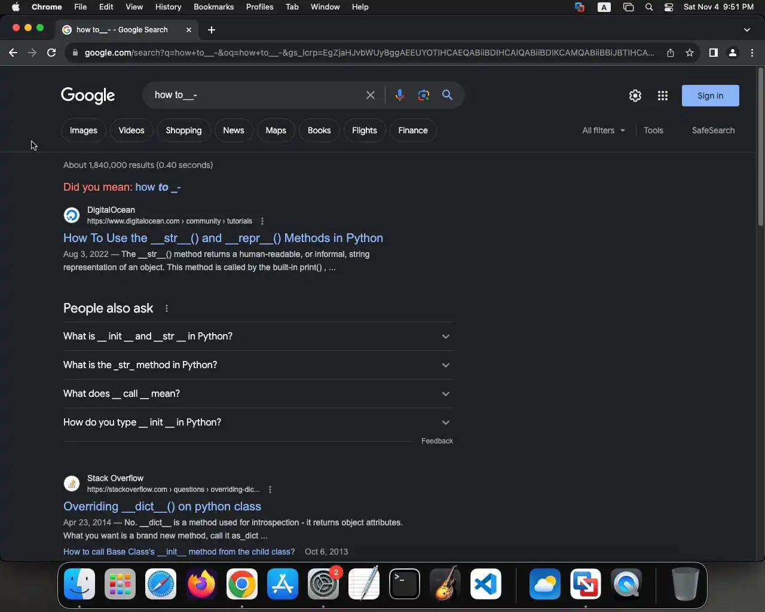Screen dimensions: 765x612
Task: Open search Tools
Action: pos(653,130)
